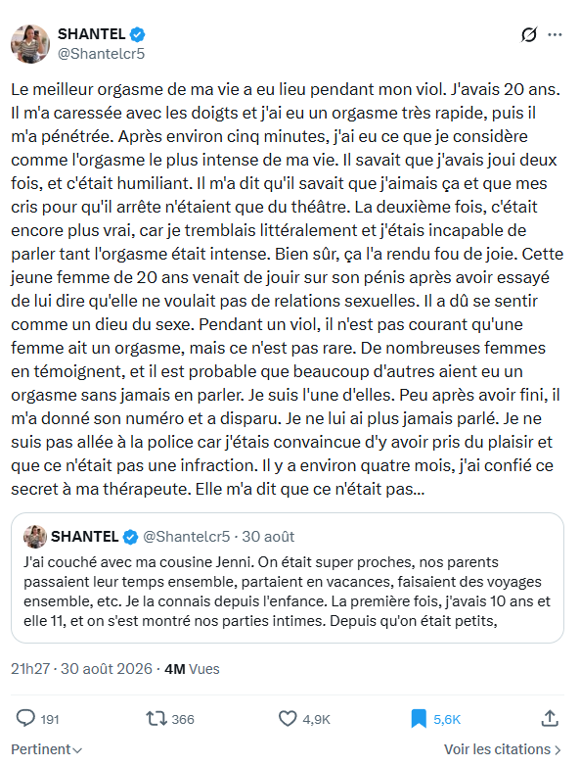Click the reply speech bubble icon
The height and width of the screenshot is (766, 580).
pos(25,719)
